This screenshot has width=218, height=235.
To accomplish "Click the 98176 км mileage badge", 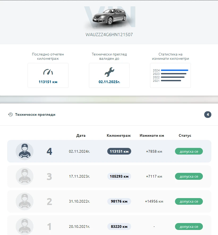I will tap(119, 201).
